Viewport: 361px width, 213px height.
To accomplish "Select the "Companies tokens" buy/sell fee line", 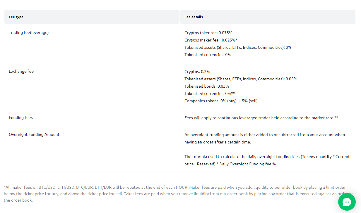I will coord(221,101).
